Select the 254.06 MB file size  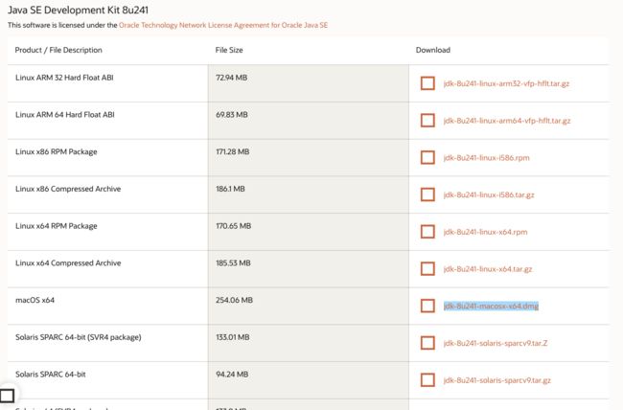[x=235, y=300]
